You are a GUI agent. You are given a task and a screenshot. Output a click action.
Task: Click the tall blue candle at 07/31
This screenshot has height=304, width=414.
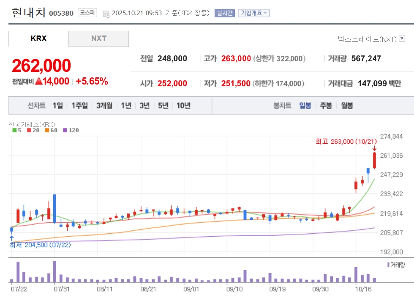point(54,208)
